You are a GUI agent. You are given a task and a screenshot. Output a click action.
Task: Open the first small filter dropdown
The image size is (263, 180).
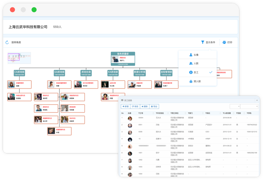(234, 106)
